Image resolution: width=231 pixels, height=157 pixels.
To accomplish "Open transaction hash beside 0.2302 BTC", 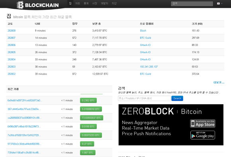I will click(25, 100).
